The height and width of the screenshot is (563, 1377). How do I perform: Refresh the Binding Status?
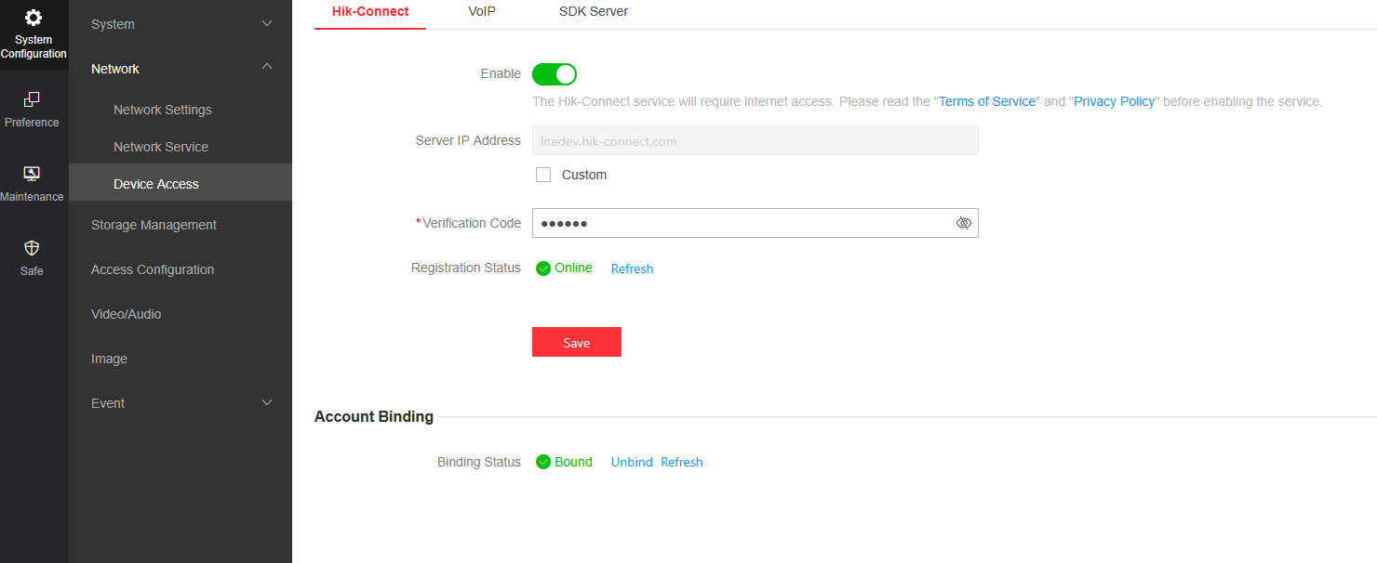coord(682,462)
